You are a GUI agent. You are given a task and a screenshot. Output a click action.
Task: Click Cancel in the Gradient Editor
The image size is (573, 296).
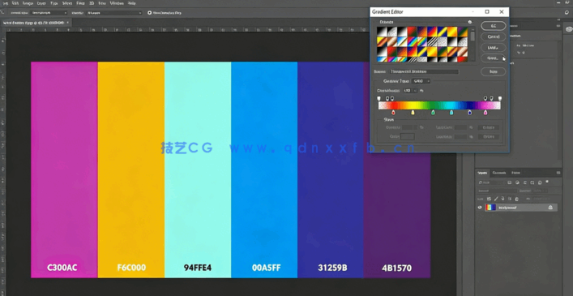coord(494,36)
